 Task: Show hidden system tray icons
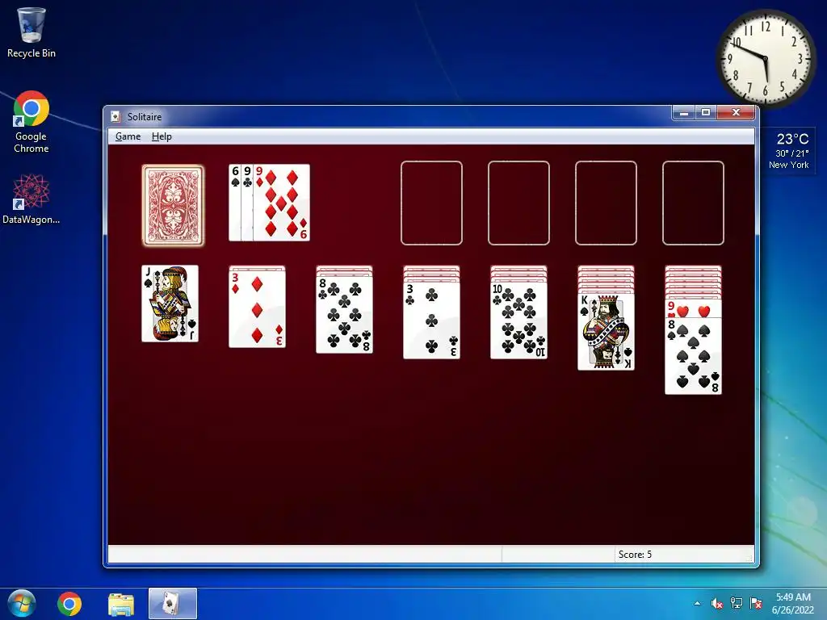[x=697, y=604]
